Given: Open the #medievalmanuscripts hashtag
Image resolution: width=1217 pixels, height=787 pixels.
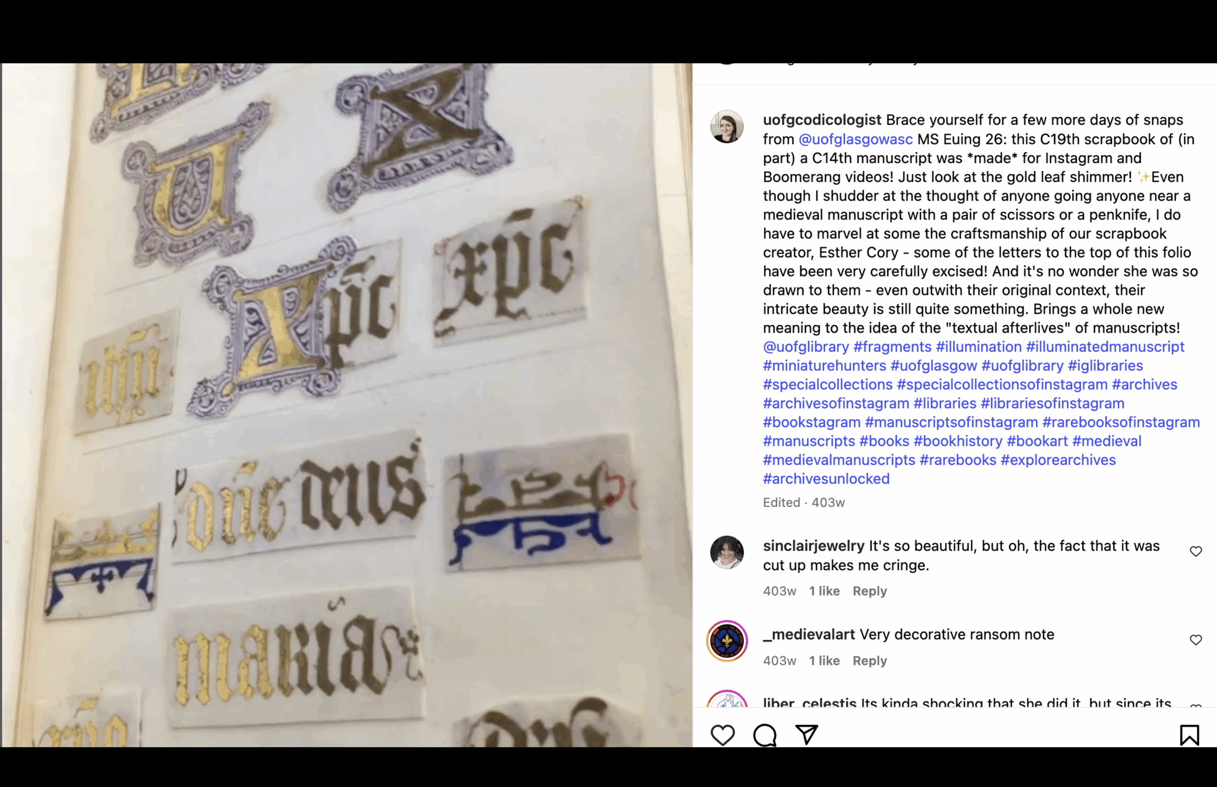Looking at the screenshot, I should [x=839, y=459].
